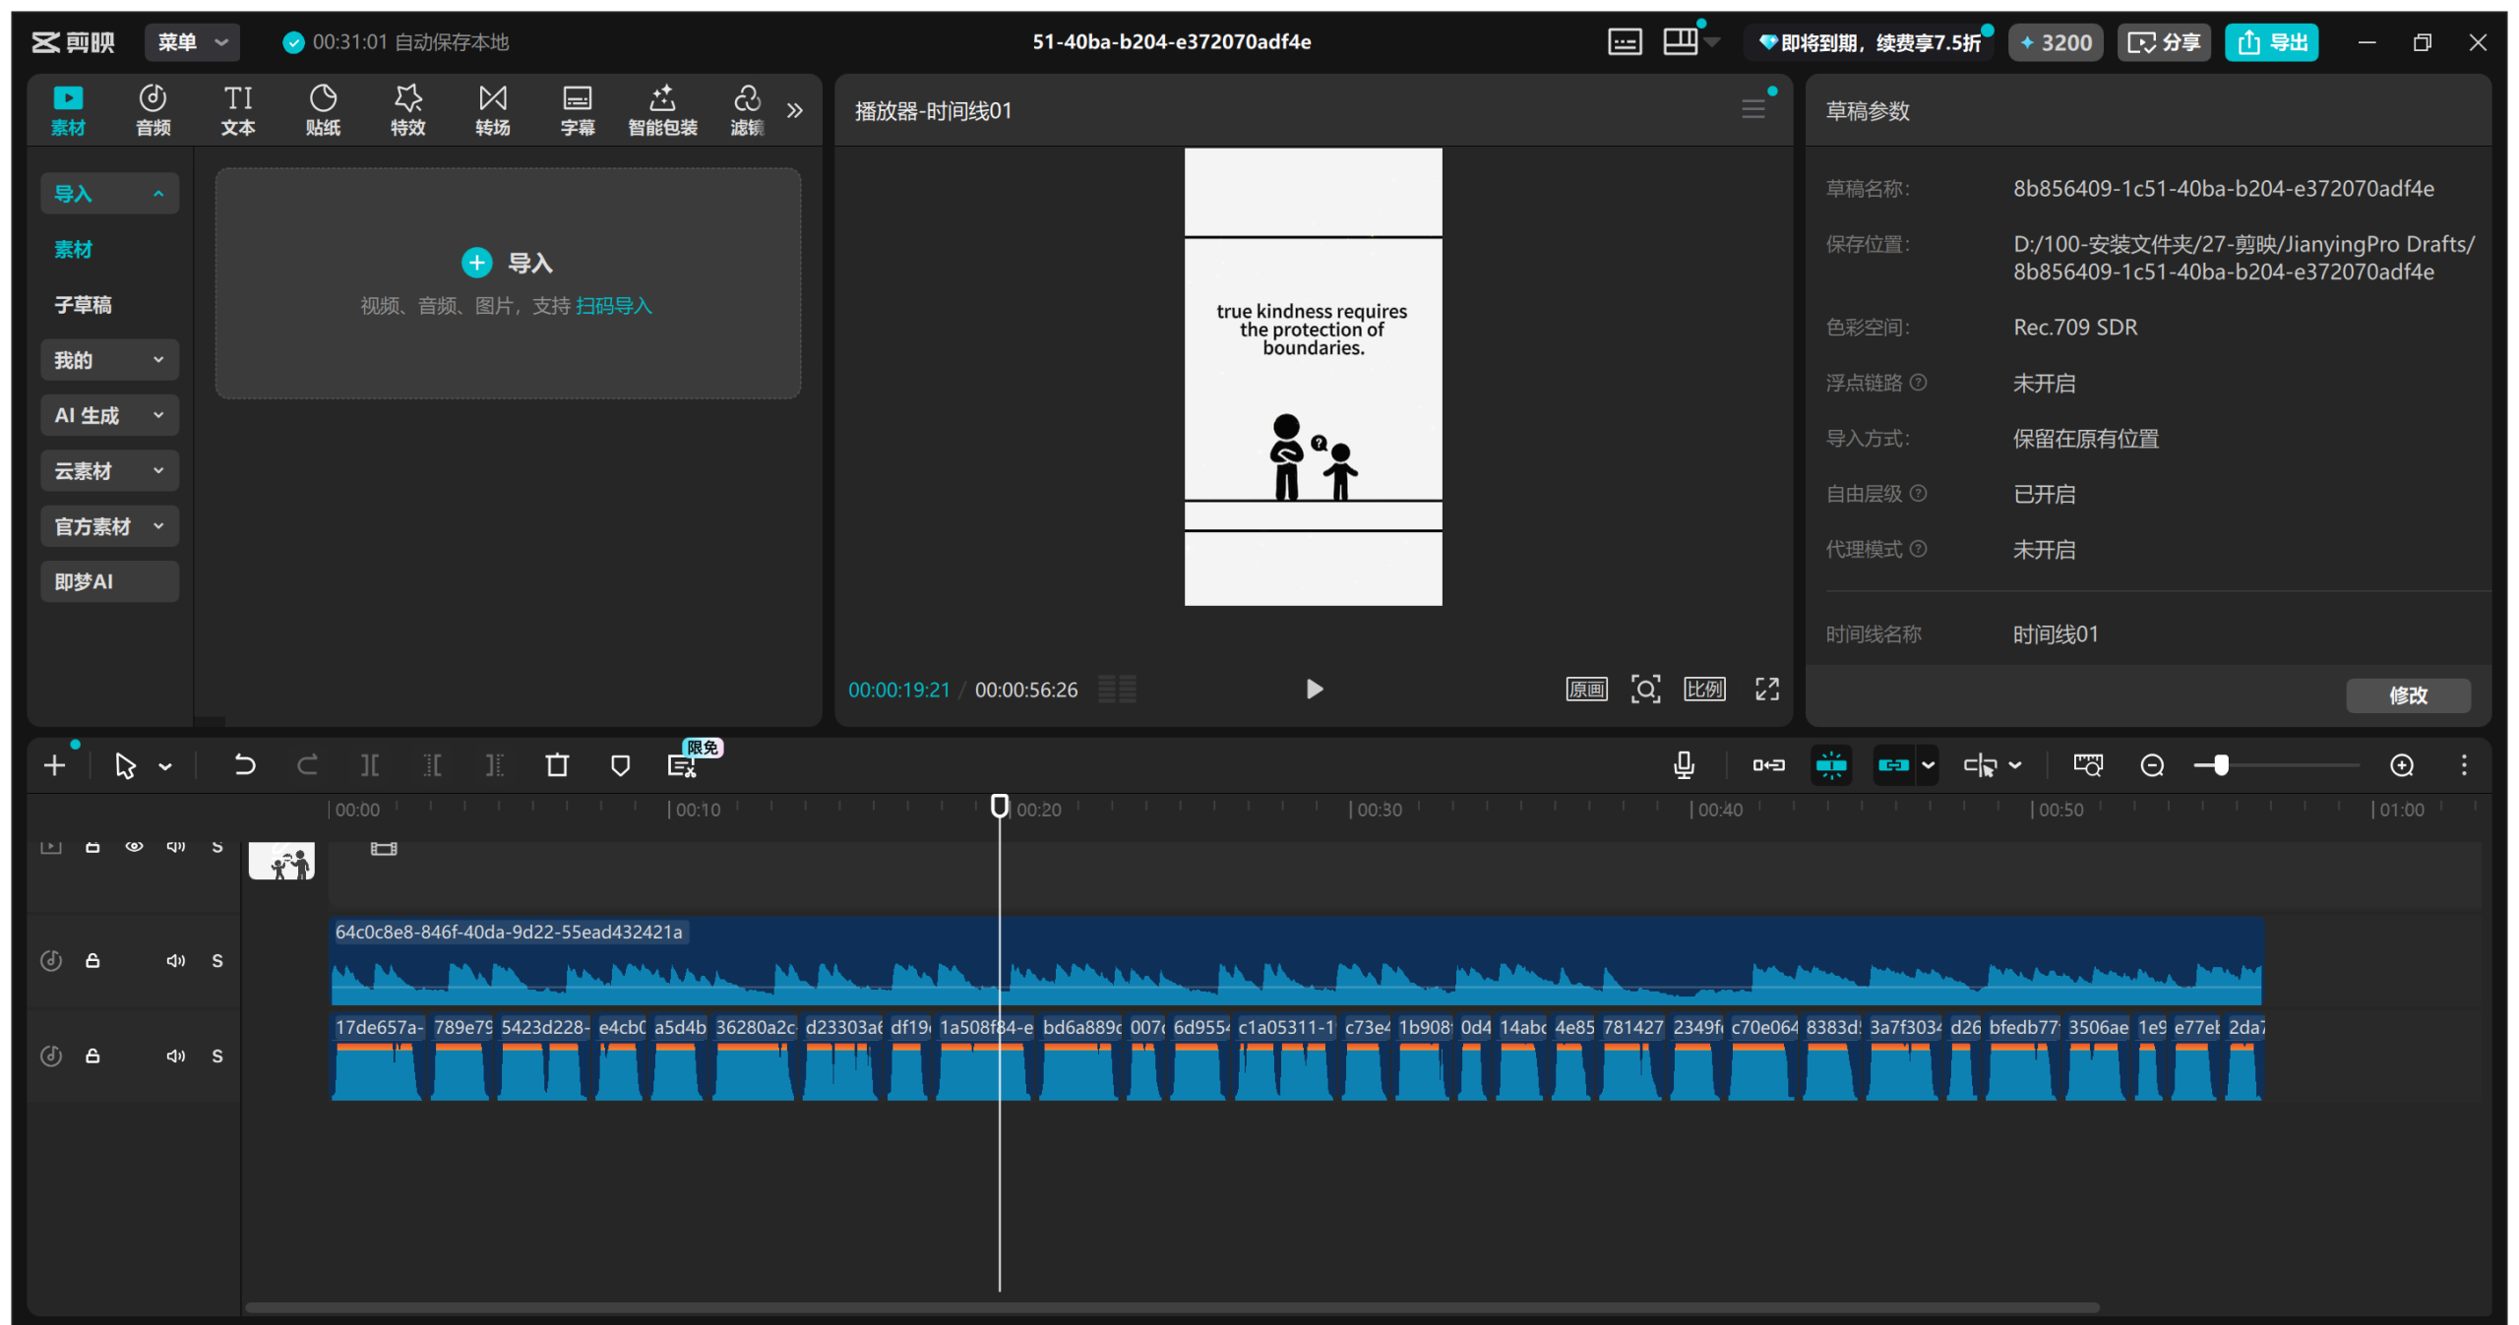Click the marker shield icon in timeline toolbar
Image resolution: width=2519 pixels, height=1325 pixels.
[620, 765]
